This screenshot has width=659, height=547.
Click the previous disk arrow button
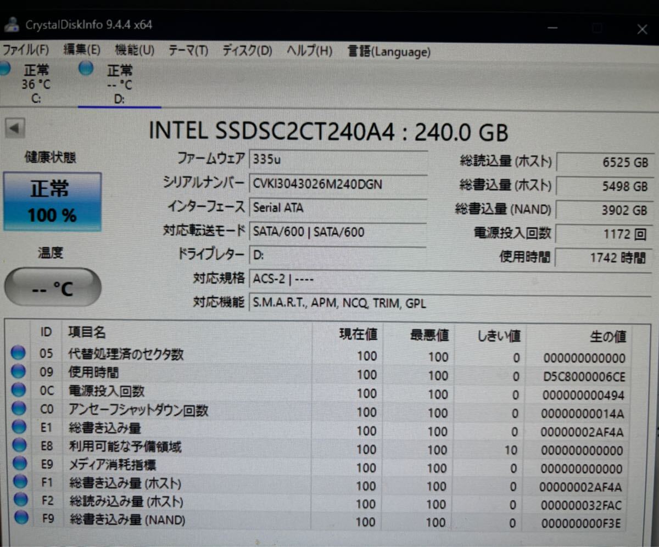coord(15,129)
